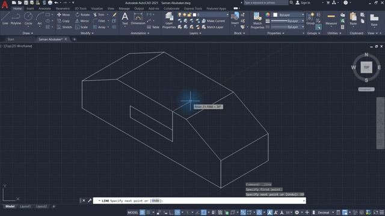Close the command line with X
This screenshot has height=216, width=385.
point(84,200)
